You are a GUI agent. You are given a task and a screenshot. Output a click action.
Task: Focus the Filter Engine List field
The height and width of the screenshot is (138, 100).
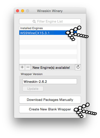click(x=50, y=21)
